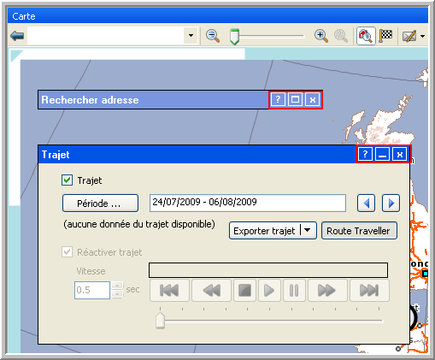Click the map zoom slider handle

pos(234,37)
